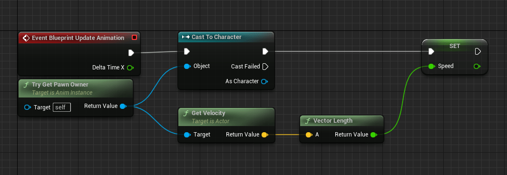Click the Return Value label on Vector Length
This screenshot has width=507, height=175.
coord(351,135)
